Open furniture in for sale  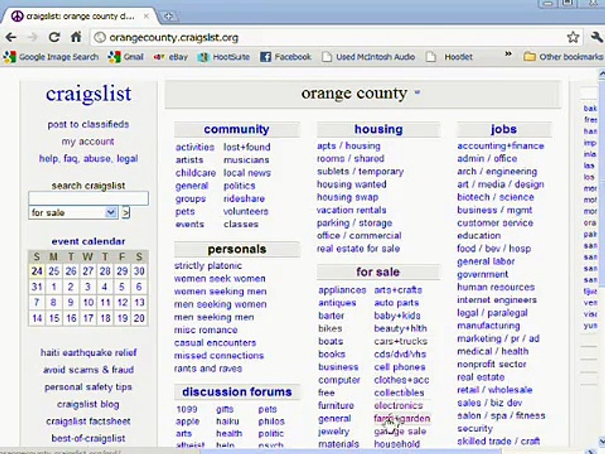[336, 405]
